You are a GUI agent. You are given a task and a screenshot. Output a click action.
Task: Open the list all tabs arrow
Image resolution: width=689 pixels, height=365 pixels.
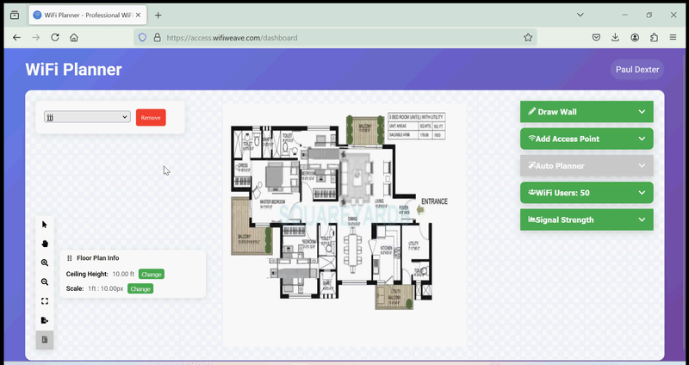click(x=580, y=15)
